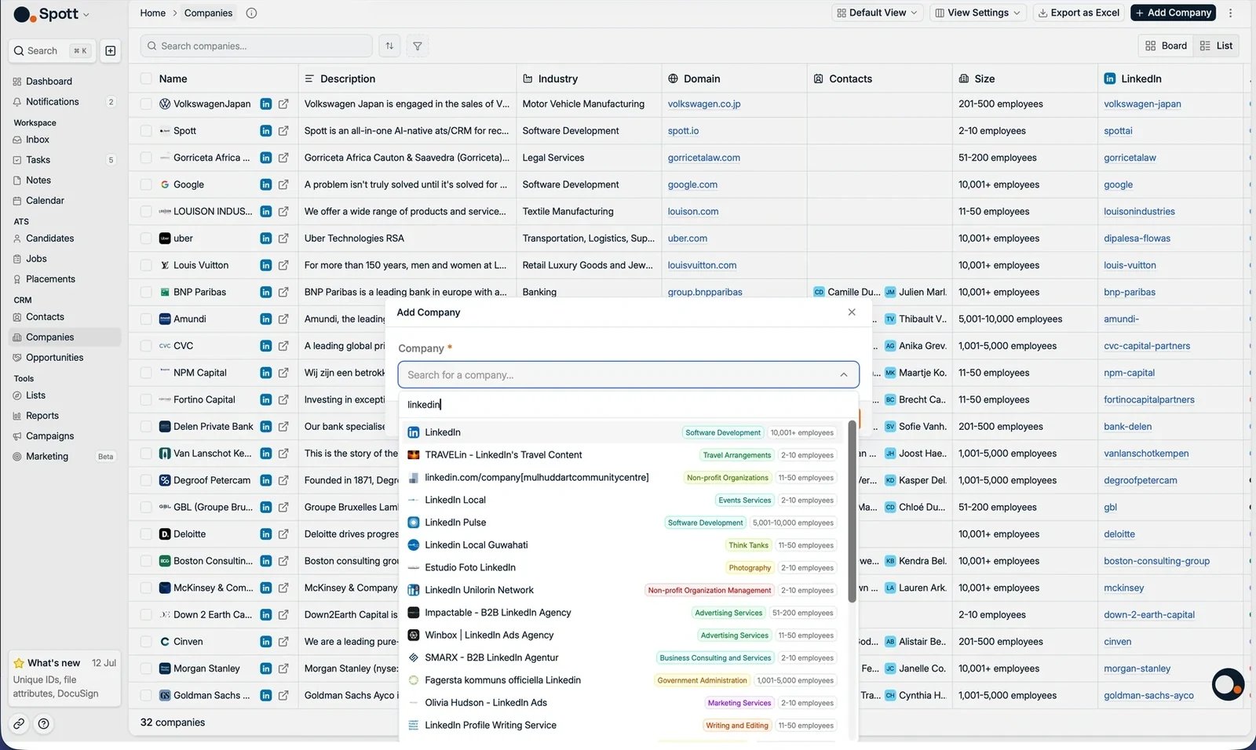Check the uber row checkbox
The width and height of the screenshot is (1256, 750).
pyautogui.click(x=146, y=238)
